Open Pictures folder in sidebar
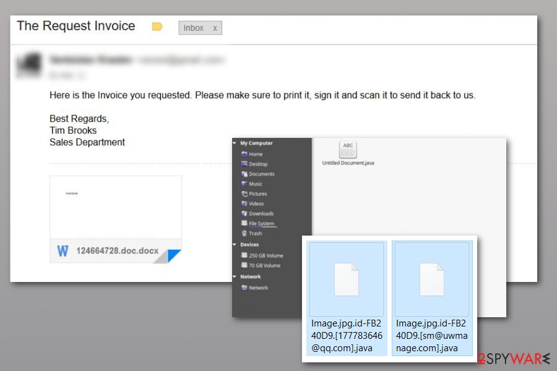This screenshot has height=371, width=557. [x=254, y=194]
